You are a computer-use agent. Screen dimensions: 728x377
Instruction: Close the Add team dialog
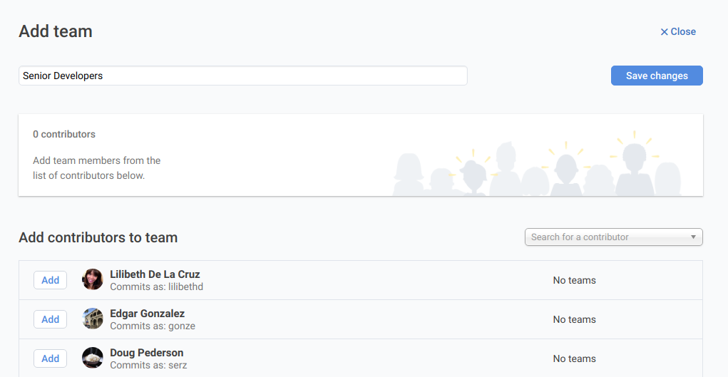677,31
